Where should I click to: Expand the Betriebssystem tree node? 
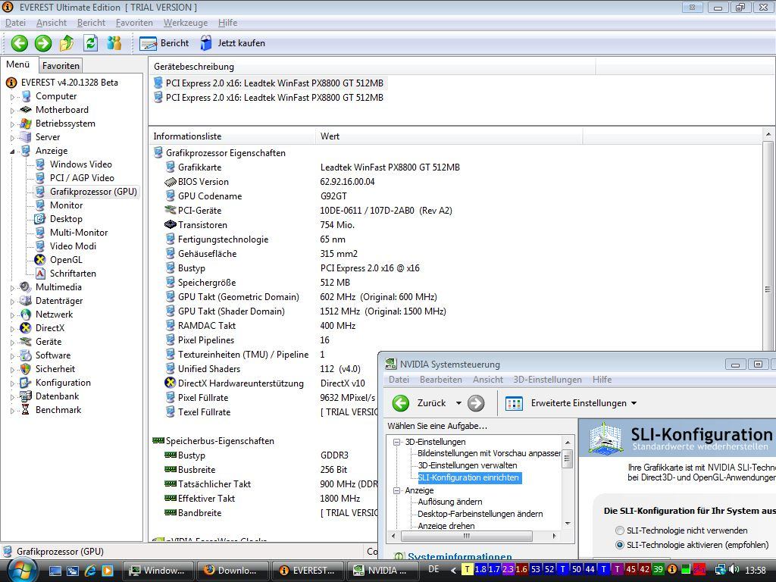(x=12, y=124)
